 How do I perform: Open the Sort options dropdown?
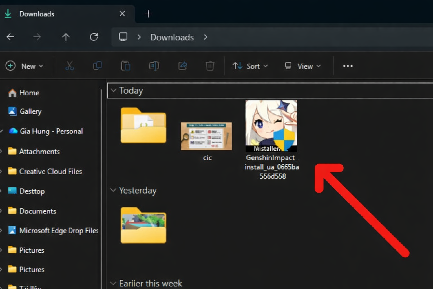[x=250, y=66]
